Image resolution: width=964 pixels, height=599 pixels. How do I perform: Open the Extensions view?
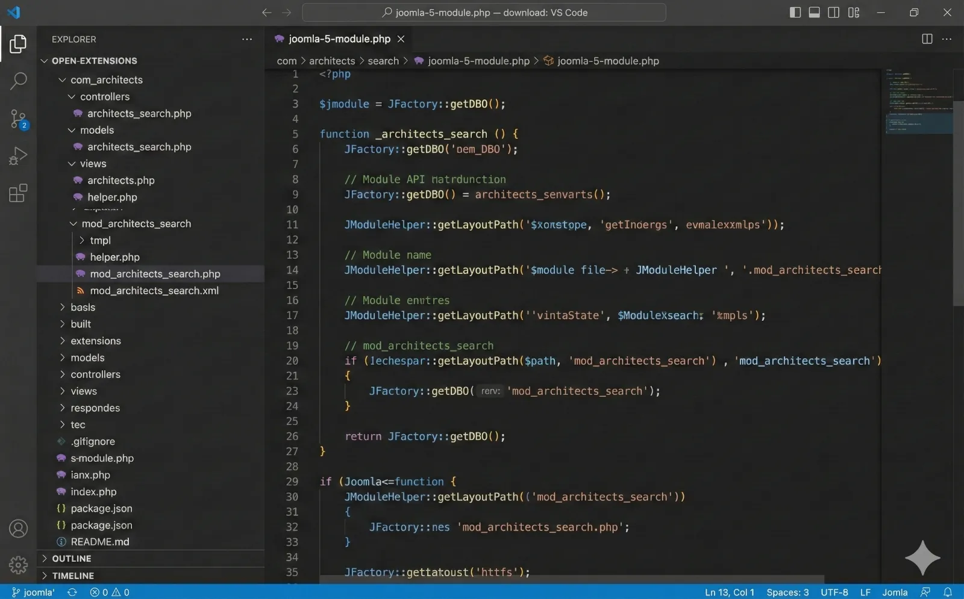17,193
